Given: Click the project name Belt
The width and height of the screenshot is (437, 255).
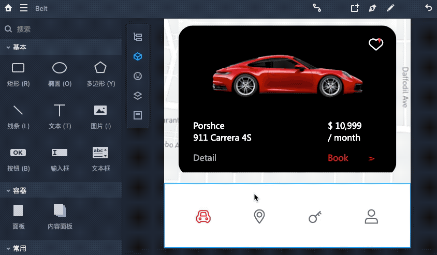Looking at the screenshot, I should [x=41, y=8].
